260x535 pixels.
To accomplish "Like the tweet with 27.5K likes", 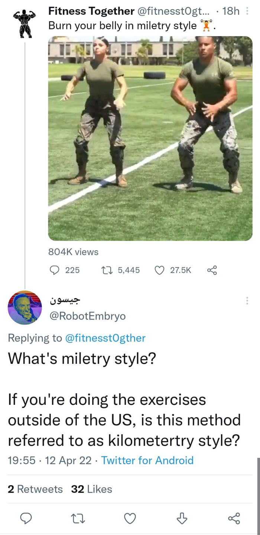I will (x=159, y=270).
